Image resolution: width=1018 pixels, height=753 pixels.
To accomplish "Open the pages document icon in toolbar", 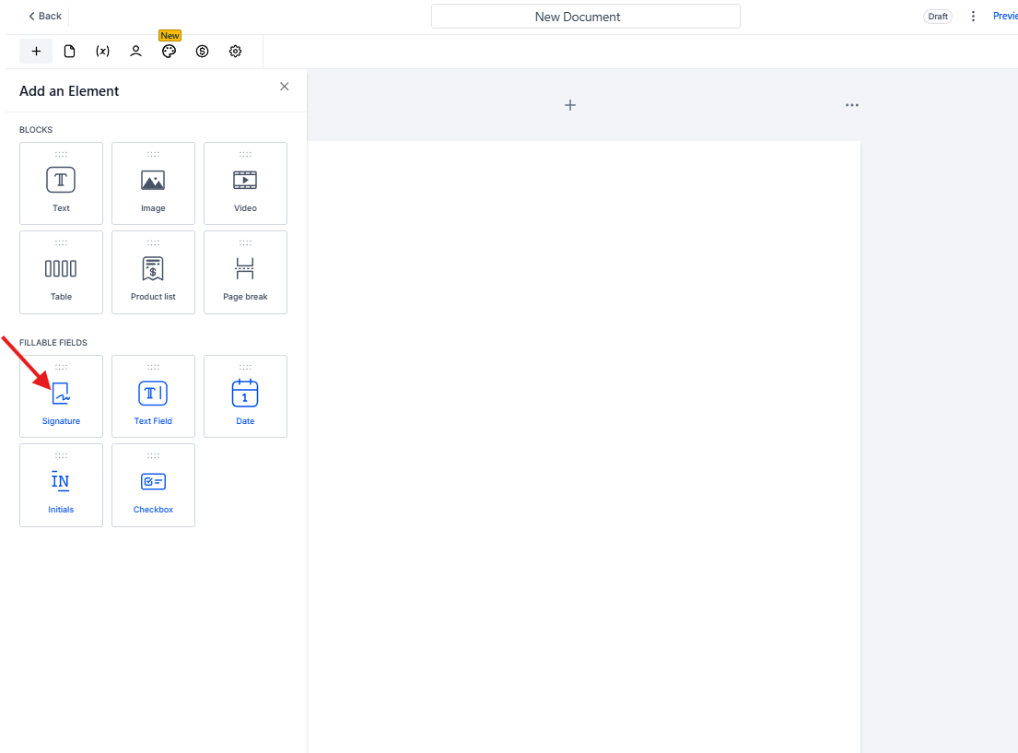I will click(x=69, y=52).
